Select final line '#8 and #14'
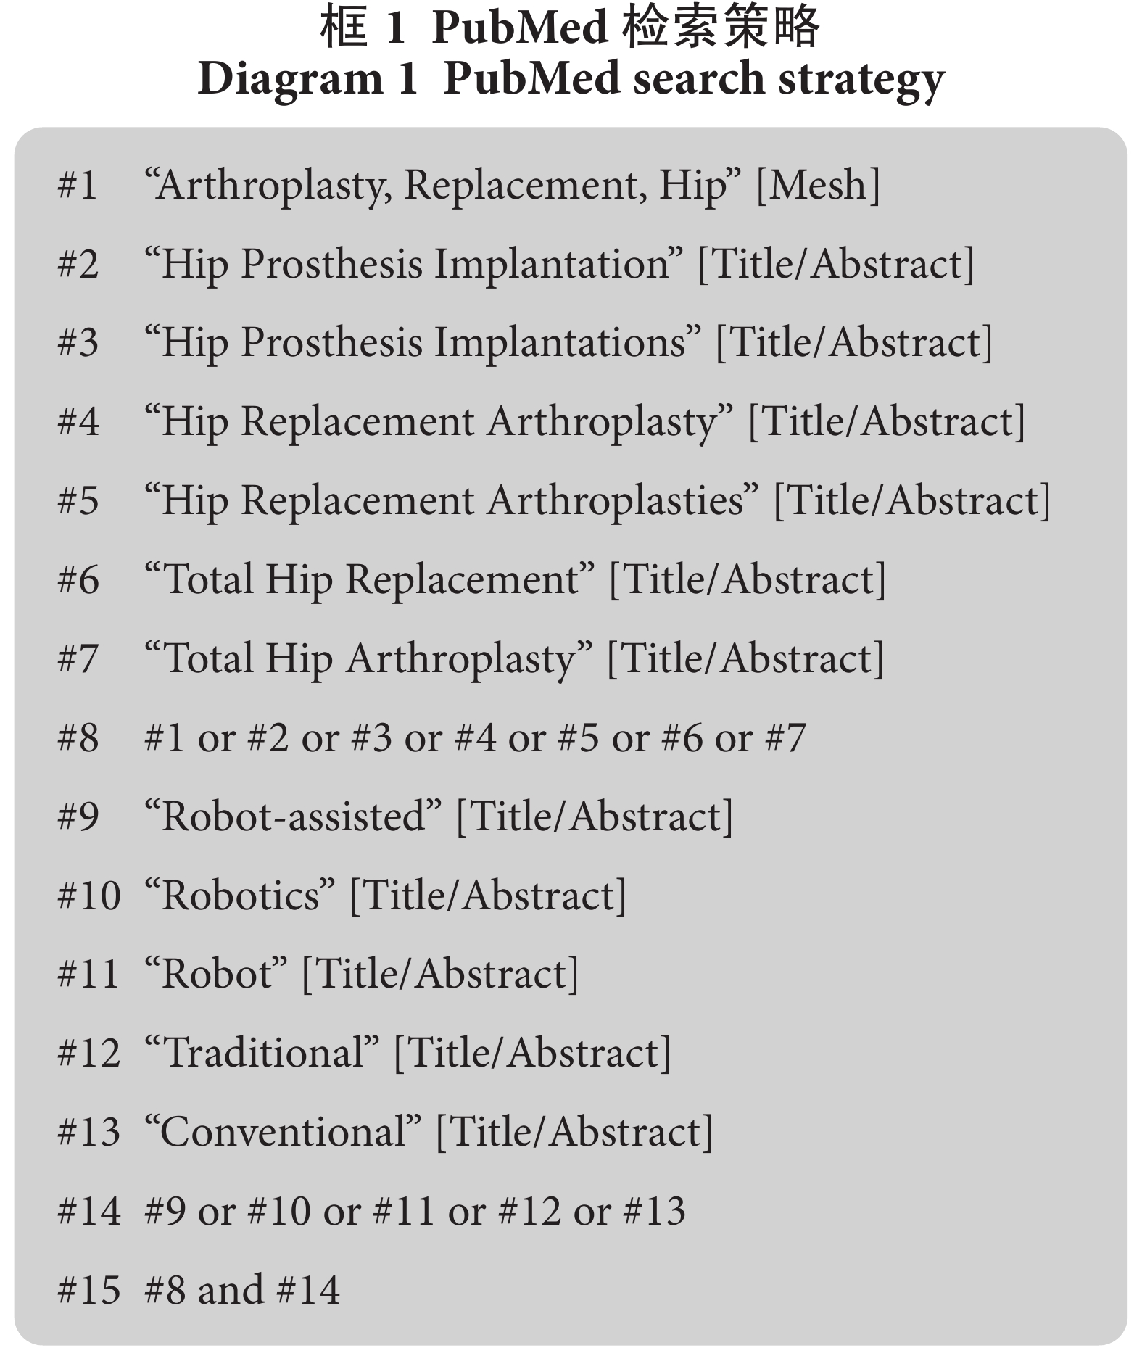Screen dimensions: 1142x1348 click(x=199, y=1291)
